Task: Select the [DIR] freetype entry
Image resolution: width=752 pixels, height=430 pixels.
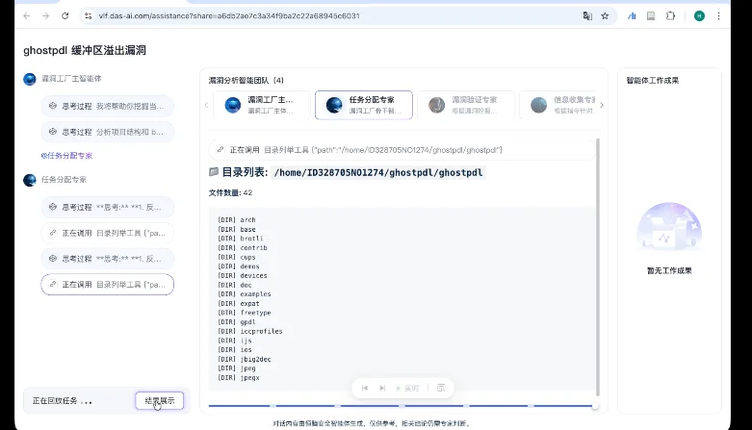Action: (x=245, y=313)
